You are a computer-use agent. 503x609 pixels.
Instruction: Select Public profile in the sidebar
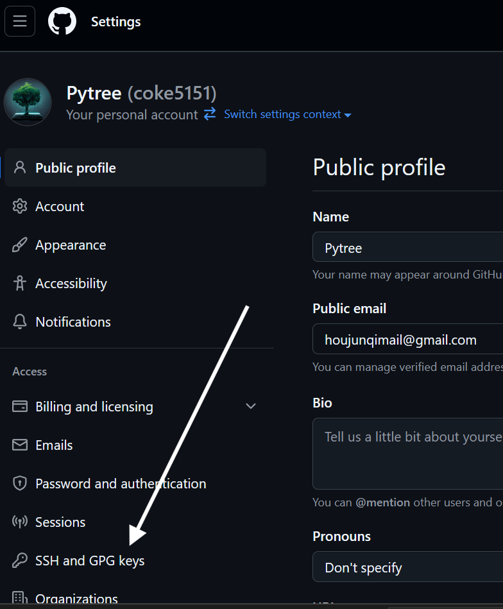point(135,167)
